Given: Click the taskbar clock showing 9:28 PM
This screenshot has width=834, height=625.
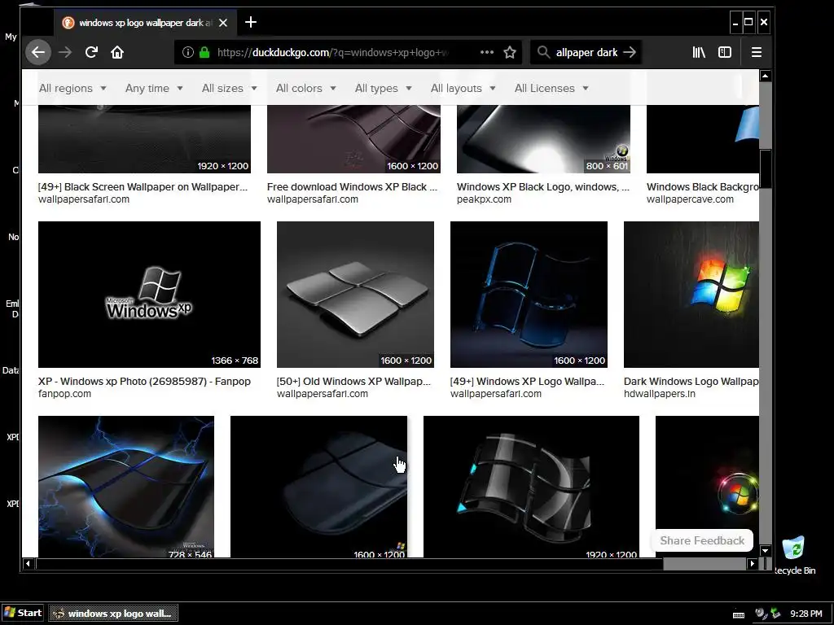Looking at the screenshot, I should [x=805, y=614].
